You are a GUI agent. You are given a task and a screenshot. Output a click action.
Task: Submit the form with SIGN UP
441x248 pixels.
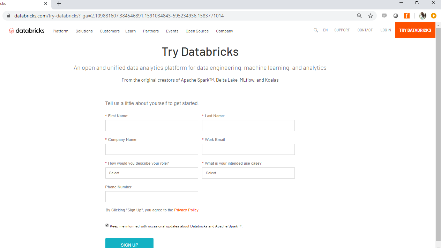(x=129, y=243)
